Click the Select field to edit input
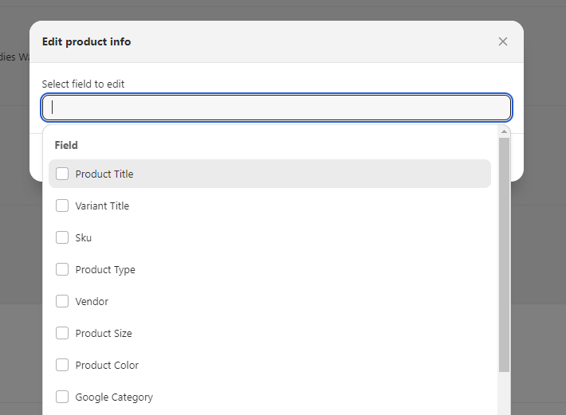The width and height of the screenshot is (566, 415). [277, 108]
